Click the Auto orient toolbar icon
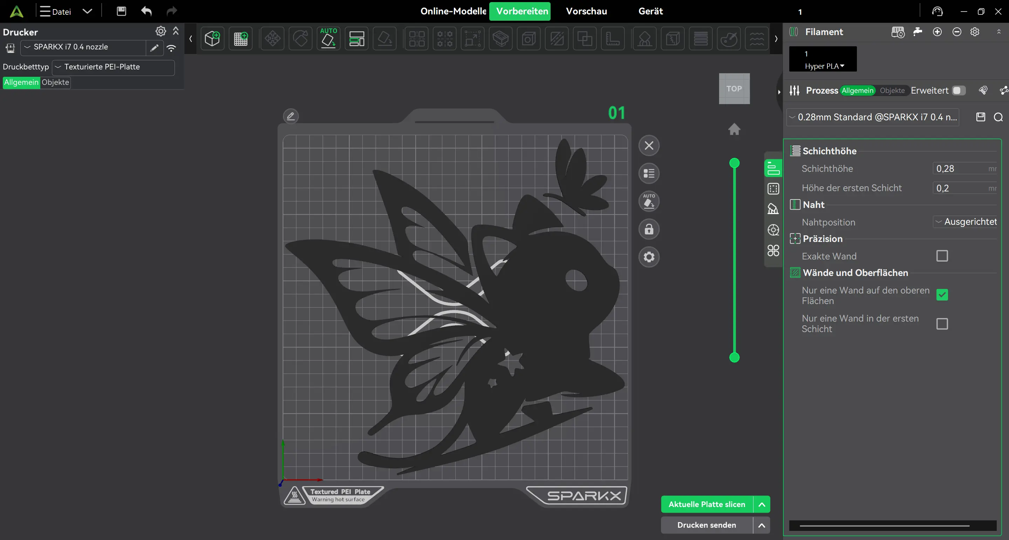This screenshot has width=1009, height=540. coord(328,39)
